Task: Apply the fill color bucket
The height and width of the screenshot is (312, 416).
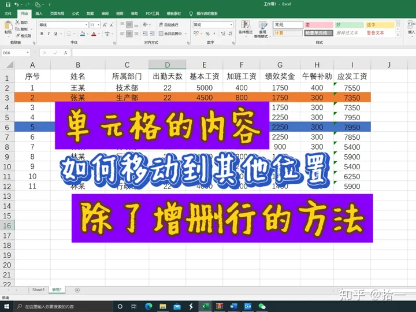Action: [x=83, y=34]
